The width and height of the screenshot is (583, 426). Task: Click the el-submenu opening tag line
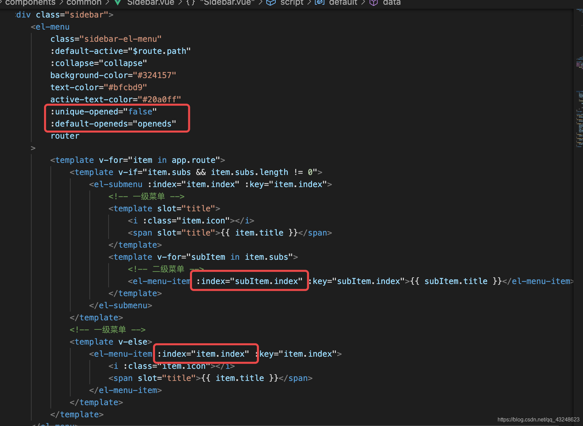point(210,184)
